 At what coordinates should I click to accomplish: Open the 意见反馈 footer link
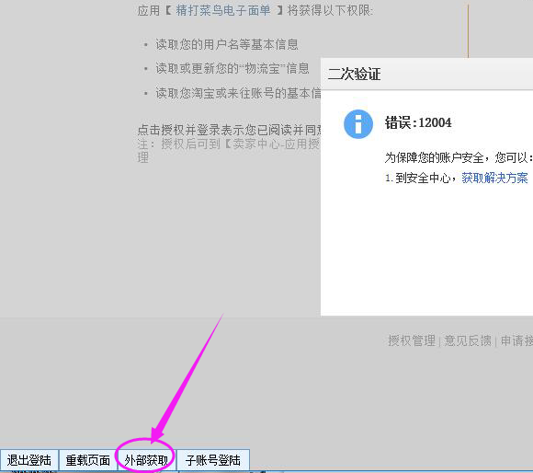(x=468, y=340)
